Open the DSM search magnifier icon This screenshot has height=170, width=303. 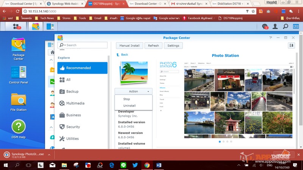[286, 26]
